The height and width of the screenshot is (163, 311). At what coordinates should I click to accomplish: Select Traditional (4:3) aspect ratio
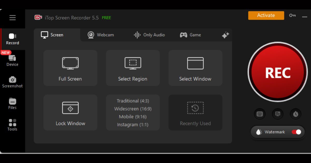click(133, 101)
